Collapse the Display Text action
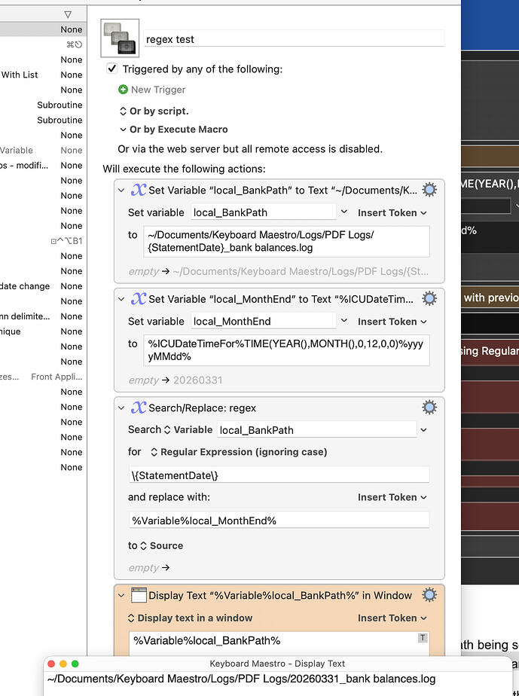The width and height of the screenshot is (519, 696). point(121,596)
